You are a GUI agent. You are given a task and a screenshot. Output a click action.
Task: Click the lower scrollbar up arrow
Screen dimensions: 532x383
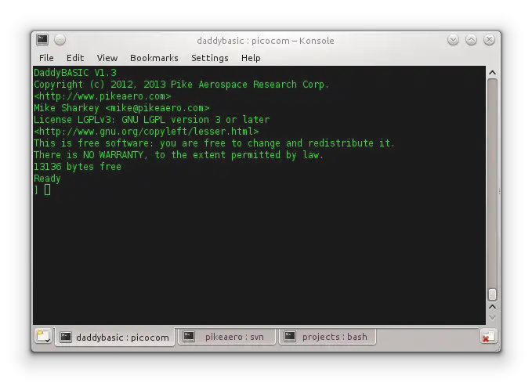(x=492, y=307)
